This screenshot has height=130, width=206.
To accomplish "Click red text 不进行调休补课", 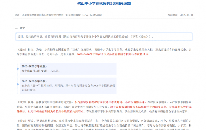I will pos(136,102).
